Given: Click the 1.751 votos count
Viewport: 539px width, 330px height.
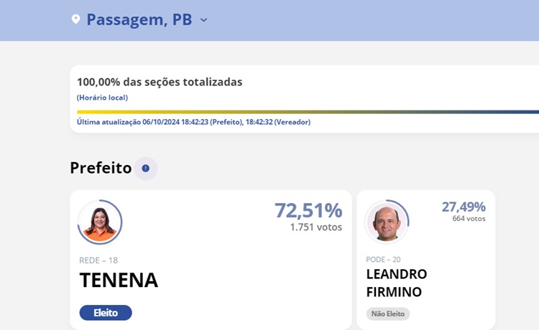Looking at the screenshot, I should 316,227.
